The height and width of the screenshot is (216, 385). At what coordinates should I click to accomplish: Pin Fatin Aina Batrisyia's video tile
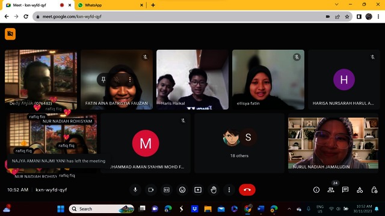pos(103,80)
